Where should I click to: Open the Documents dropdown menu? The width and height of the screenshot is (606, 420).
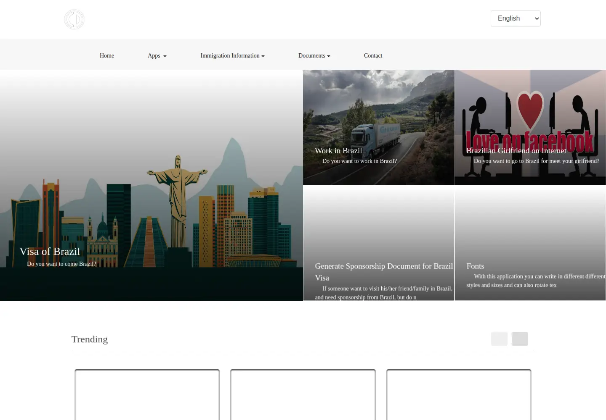(314, 55)
